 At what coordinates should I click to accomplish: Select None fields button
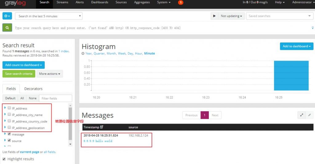[x=33, y=98]
